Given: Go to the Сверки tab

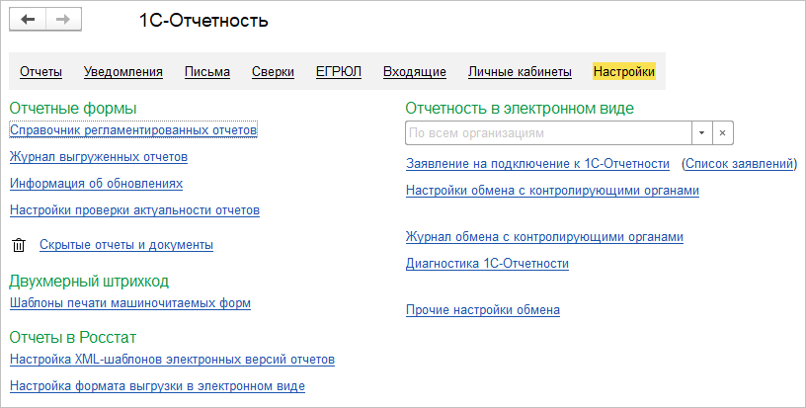Looking at the screenshot, I should 273,72.
